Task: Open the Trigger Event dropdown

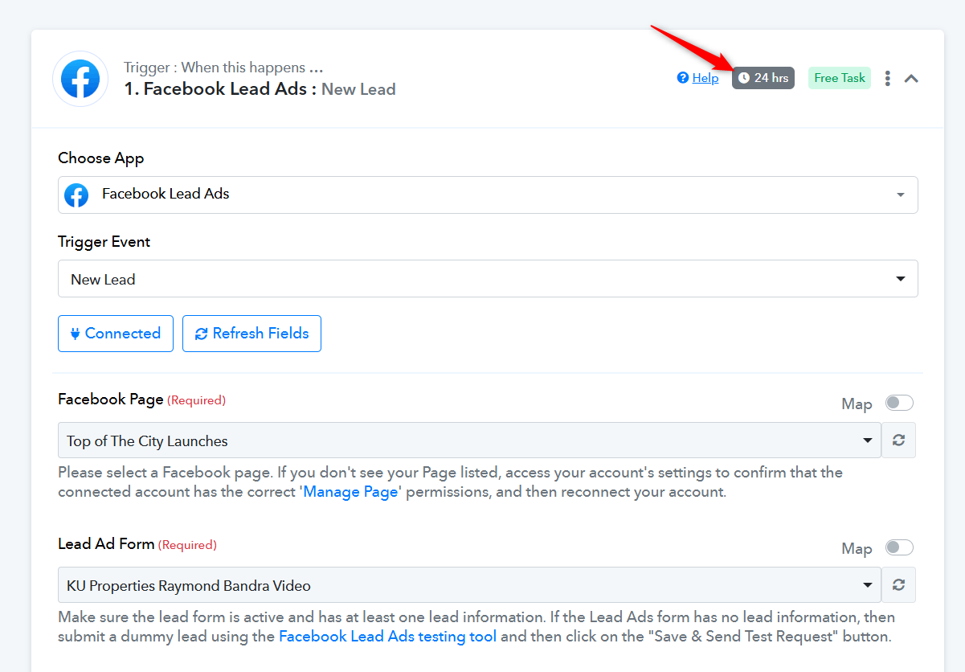Action: [488, 279]
